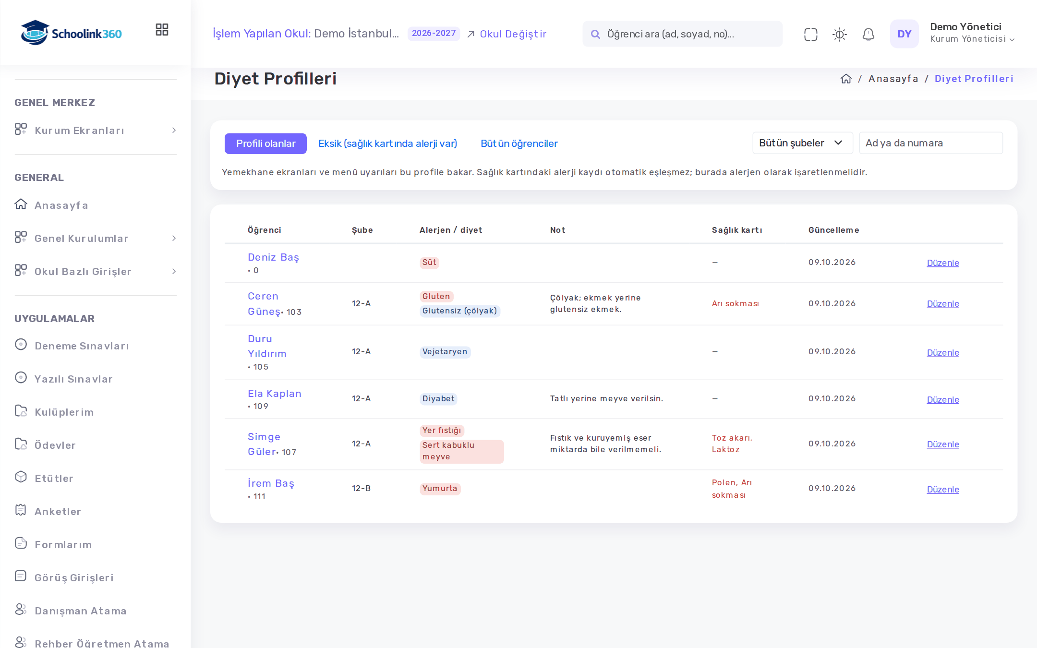Expand Kurum Ekranları menu

(x=96, y=130)
